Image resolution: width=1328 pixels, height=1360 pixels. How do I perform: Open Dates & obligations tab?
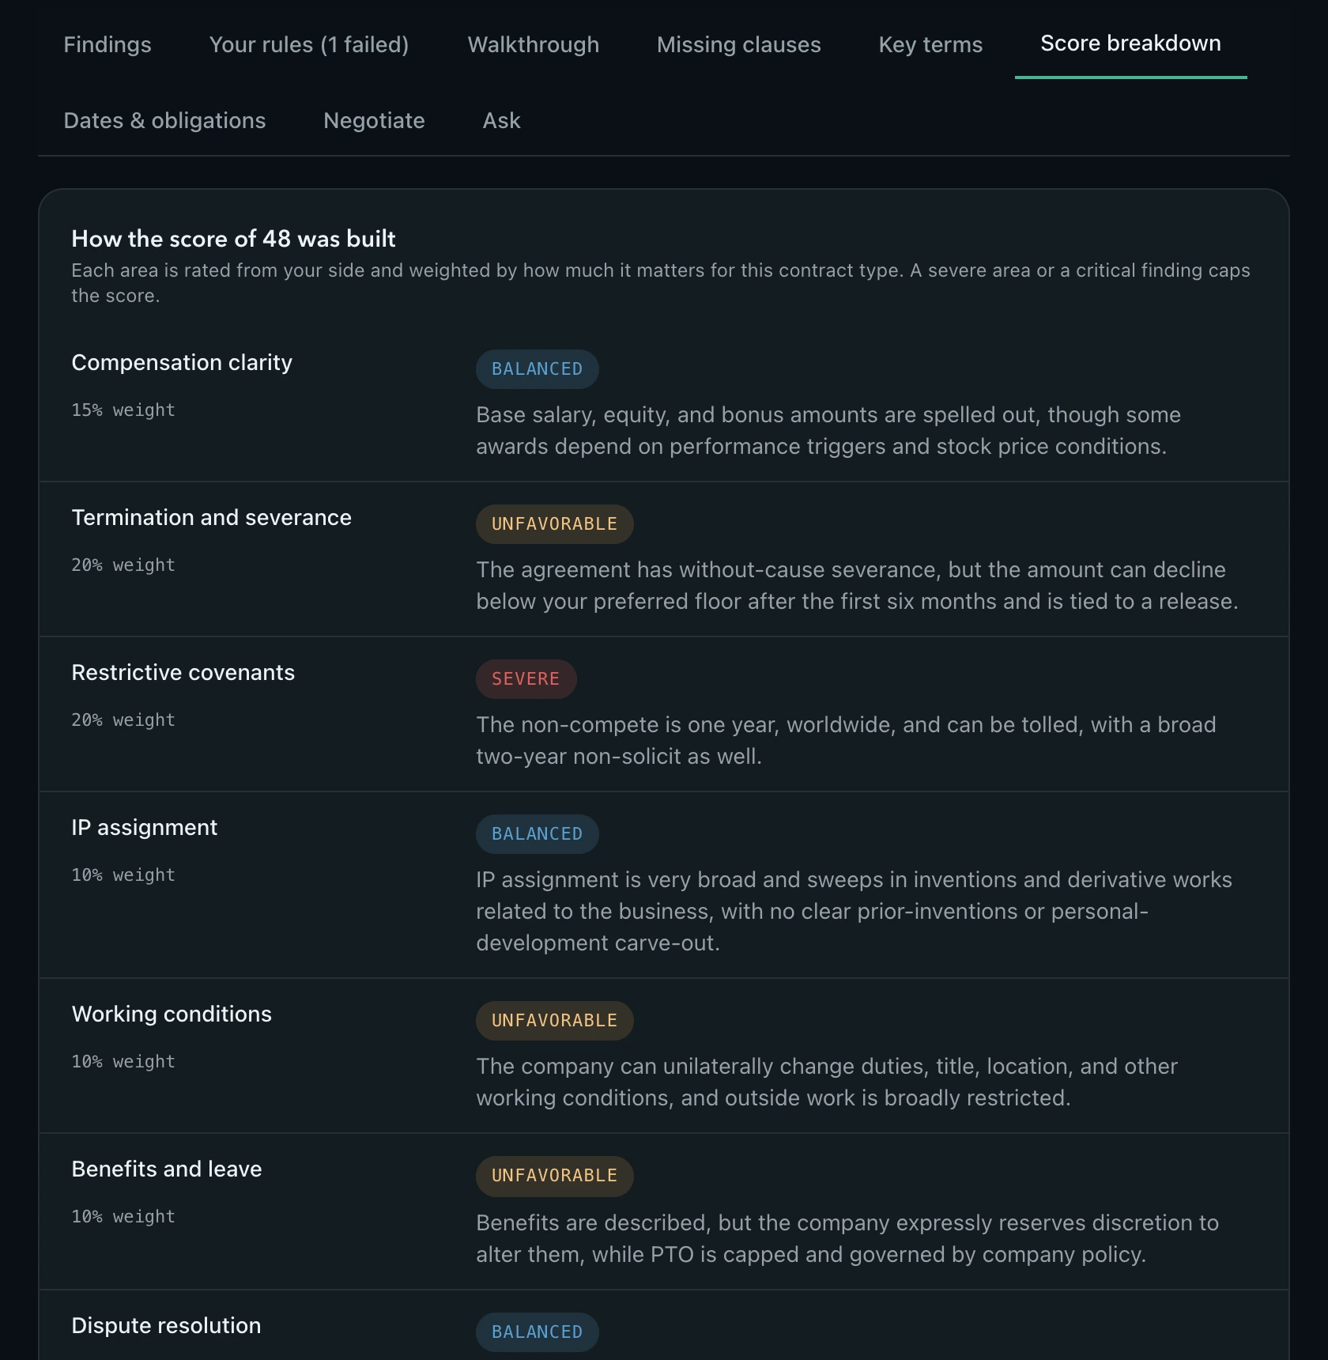[164, 120]
